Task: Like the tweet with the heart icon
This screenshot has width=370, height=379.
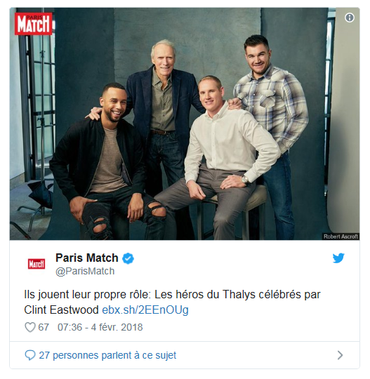Action: click(30, 327)
